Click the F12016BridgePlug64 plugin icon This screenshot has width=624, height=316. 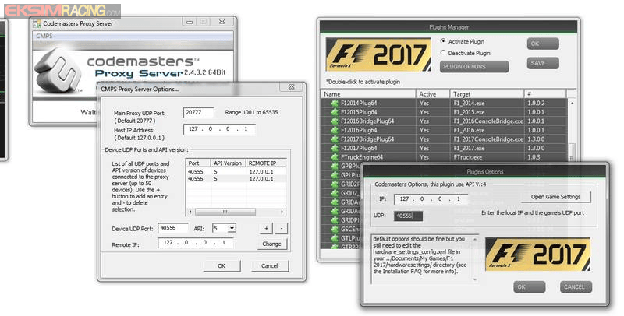point(335,121)
